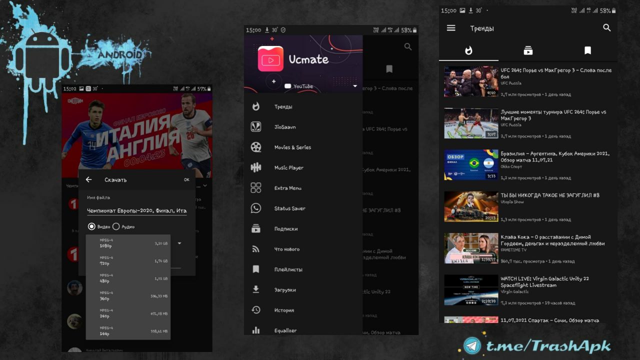This screenshot has height=360, width=640.
Task: Open the Подписки subscriptions icon in the drawer
Action: [x=256, y=228]
